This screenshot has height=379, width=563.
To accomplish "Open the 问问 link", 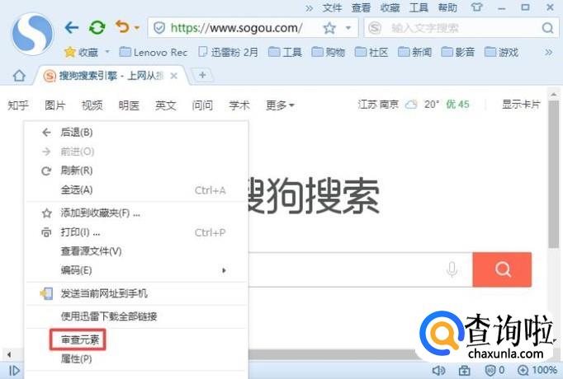I will point(202,105).
